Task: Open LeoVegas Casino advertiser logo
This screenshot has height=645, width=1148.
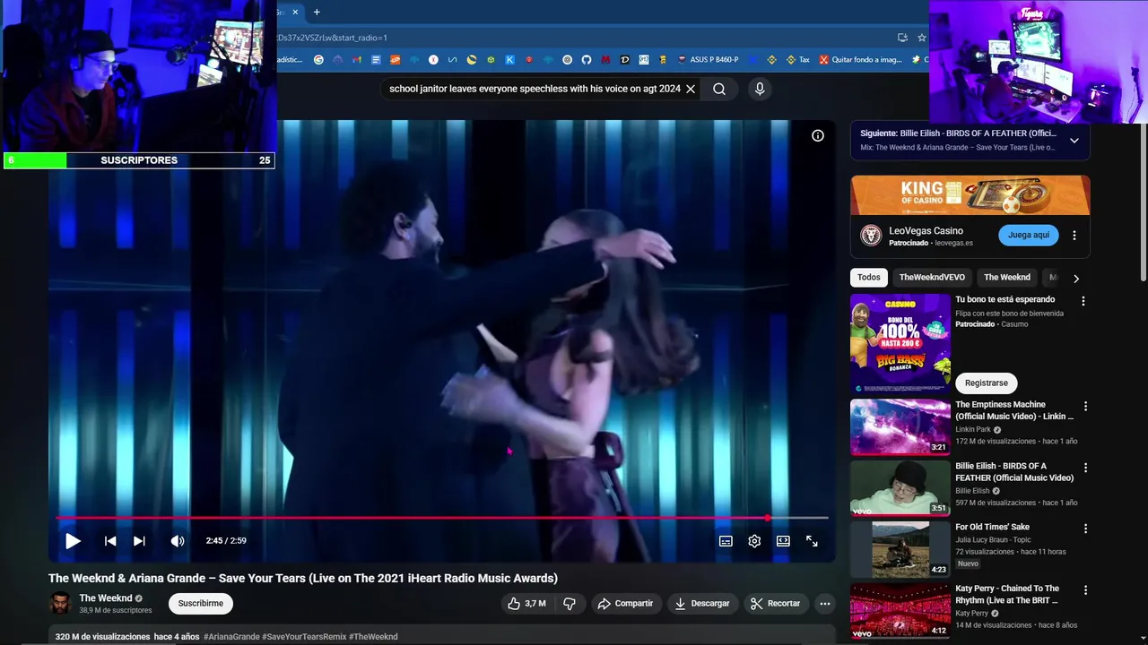Action: pos(871,236)
